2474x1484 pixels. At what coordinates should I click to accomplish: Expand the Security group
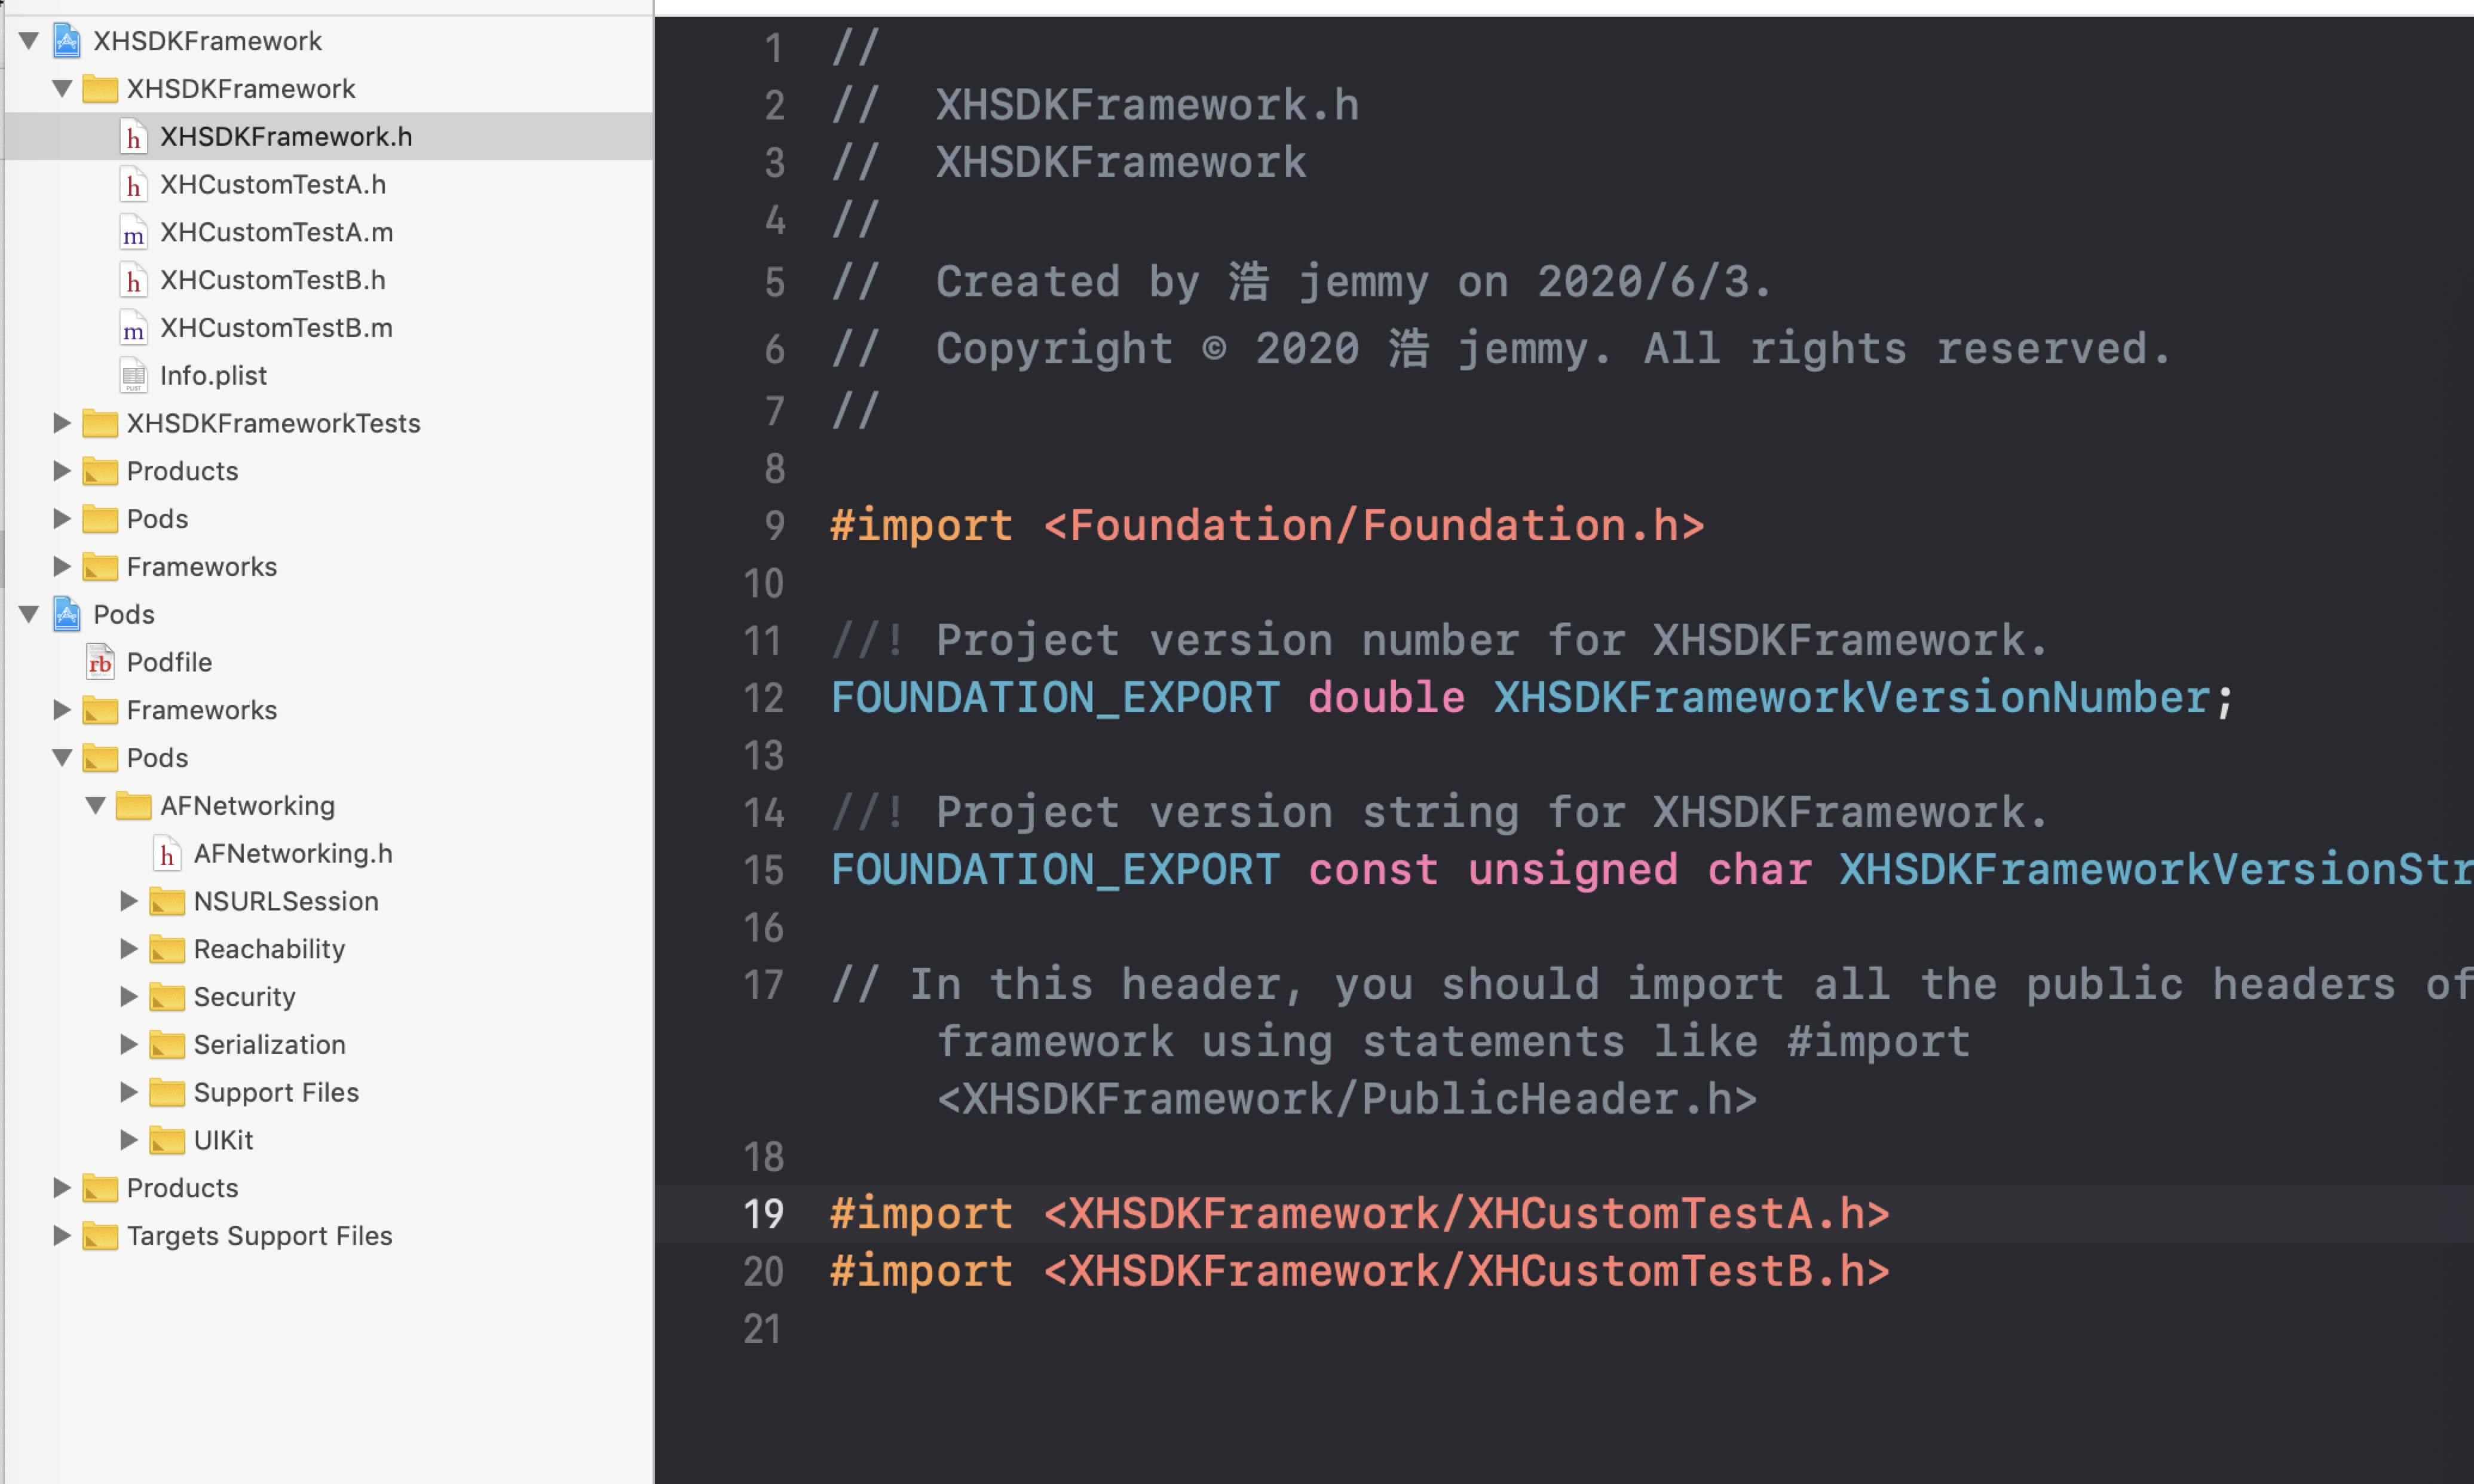tap(128, 996)
